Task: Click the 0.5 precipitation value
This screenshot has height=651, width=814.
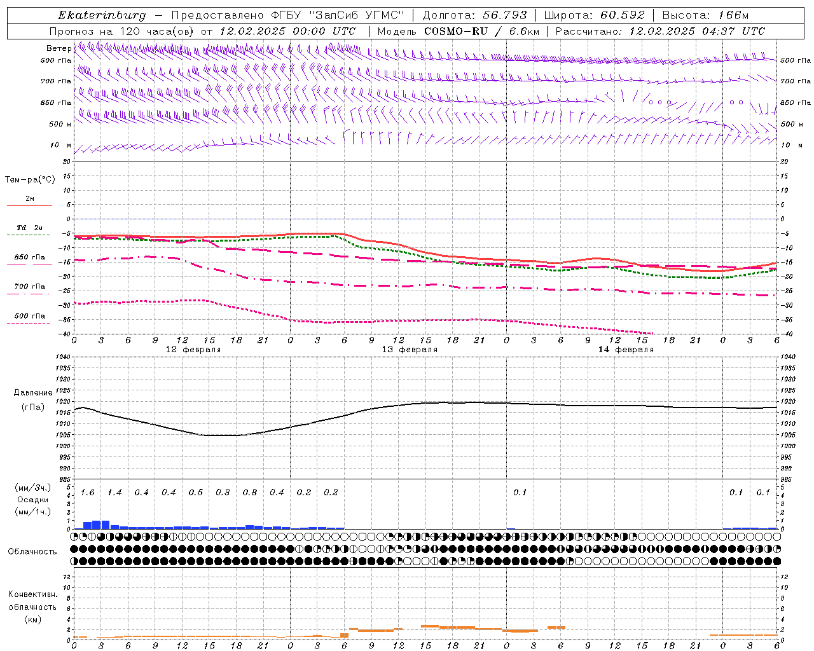Action: click(196, 493)
